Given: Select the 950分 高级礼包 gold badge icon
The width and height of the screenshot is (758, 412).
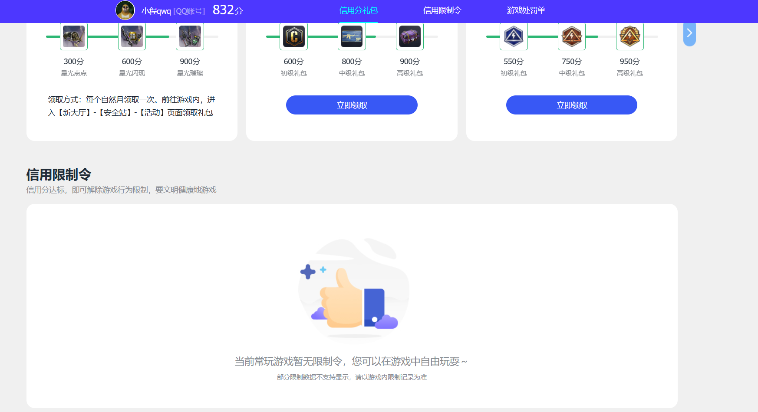Looking at the screenshot, I should tap(630, 36).
